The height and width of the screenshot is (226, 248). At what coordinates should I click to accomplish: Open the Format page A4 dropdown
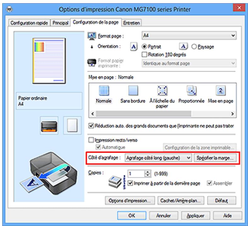point(189,35)
